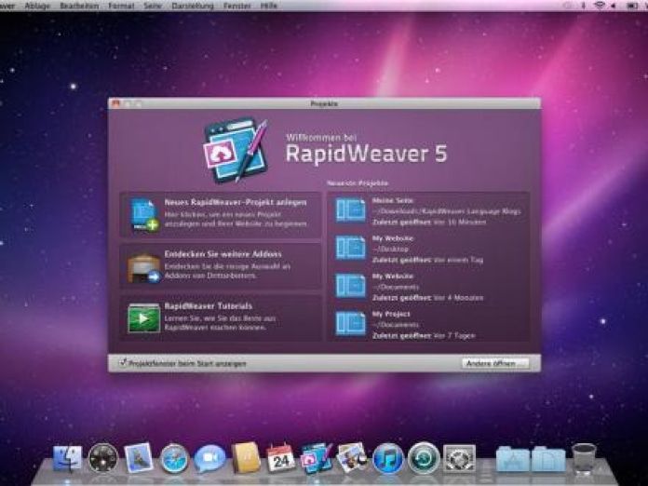
Task: Launch iTunes from the dock
Action: tap(387, 458)
